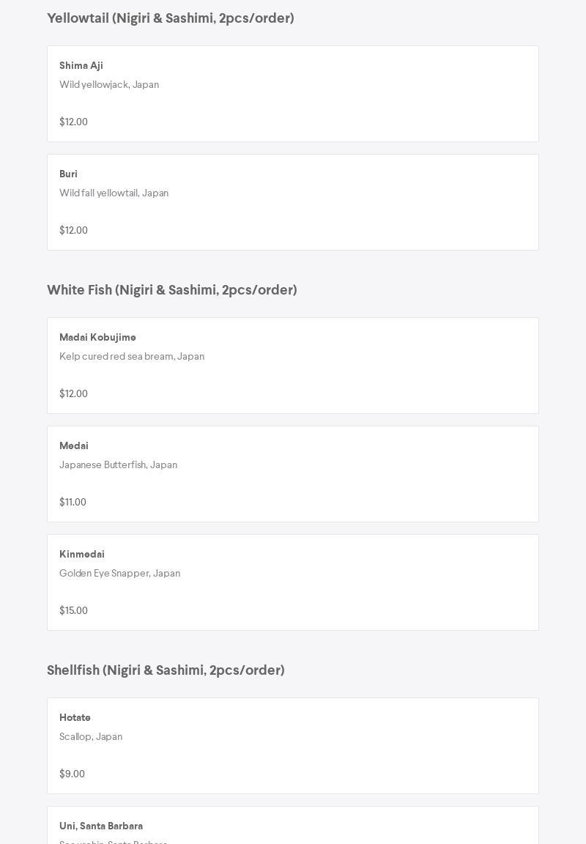Click the Golden Eye Snapper description
586x844 pixels.
coord(119,574)
